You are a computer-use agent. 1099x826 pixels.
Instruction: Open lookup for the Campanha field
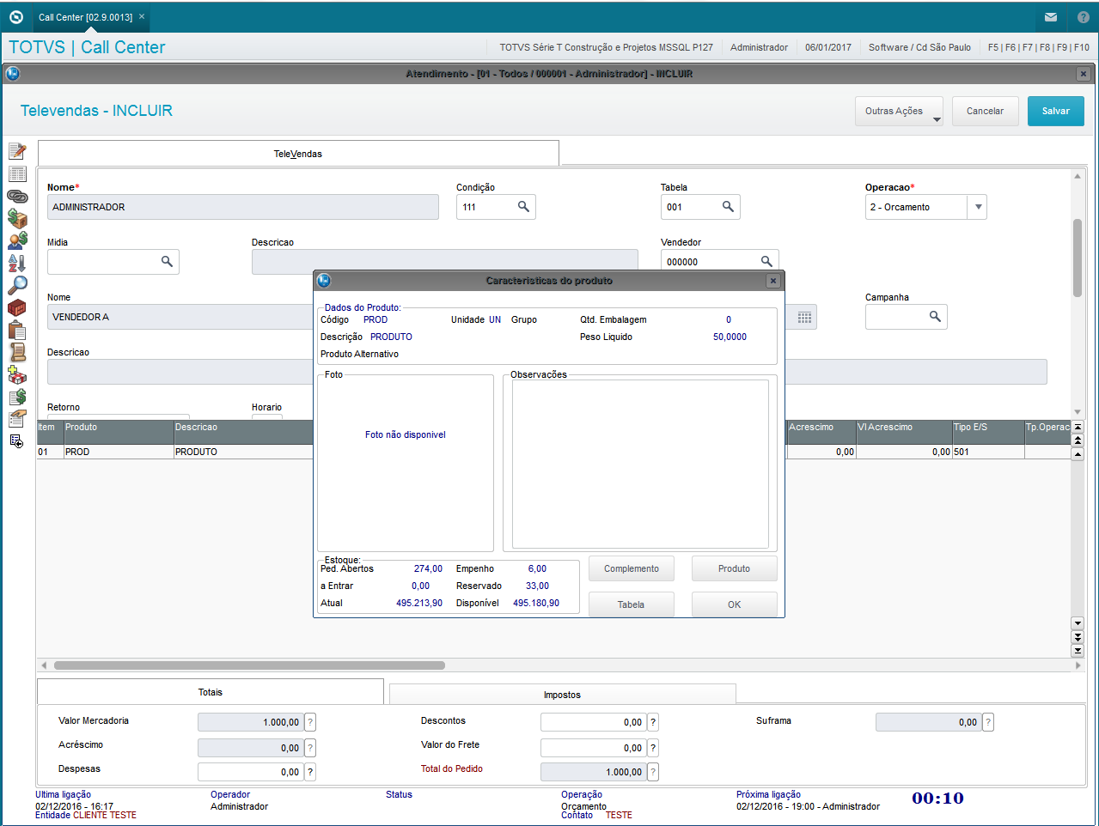click(x=935, y=317)
